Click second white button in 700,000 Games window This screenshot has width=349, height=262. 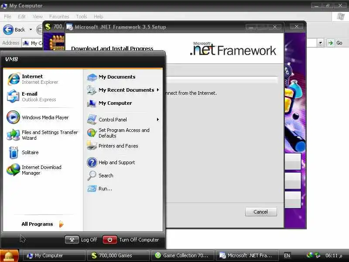(293, 181)
